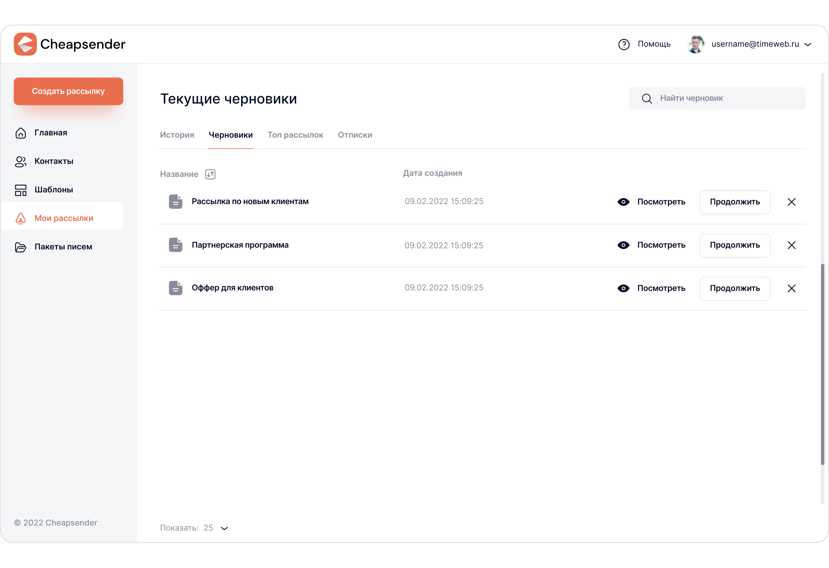The image size is (829, 568).
Task: Delete draft Партнерская программа with X
Action: [x=791, y=245]
